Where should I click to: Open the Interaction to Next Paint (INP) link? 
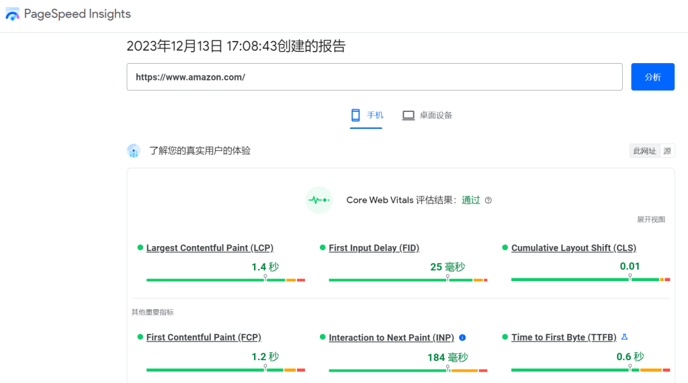point(392,338)
